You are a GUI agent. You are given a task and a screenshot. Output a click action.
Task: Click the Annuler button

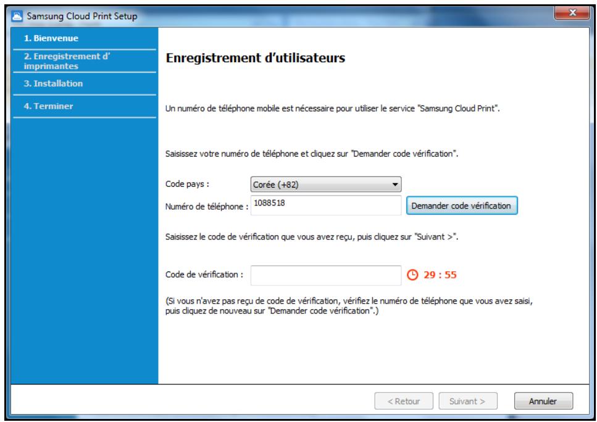click(x=543, y=401)
